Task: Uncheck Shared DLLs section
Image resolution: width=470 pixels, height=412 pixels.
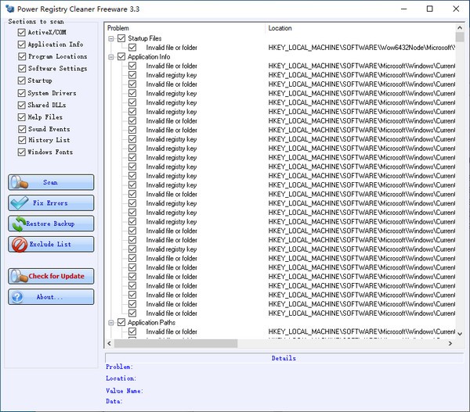Action: click(22, 105)
